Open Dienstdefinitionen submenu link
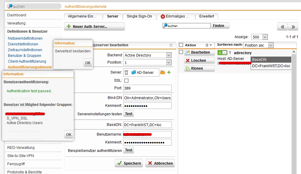Image resolution: width=301 pixels, height=174 pixels. pyautogui.click(x=23, y=44)
